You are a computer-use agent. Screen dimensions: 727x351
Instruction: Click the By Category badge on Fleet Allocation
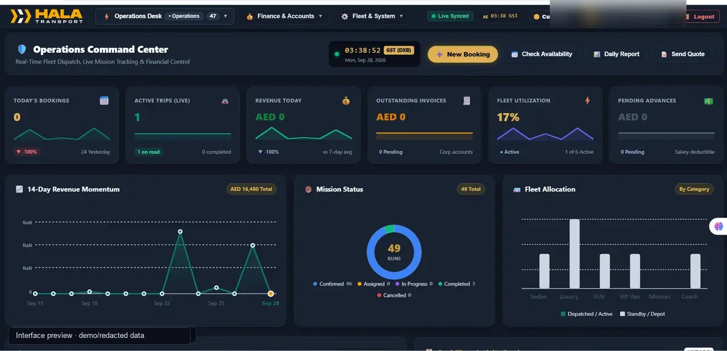(694, 189)
